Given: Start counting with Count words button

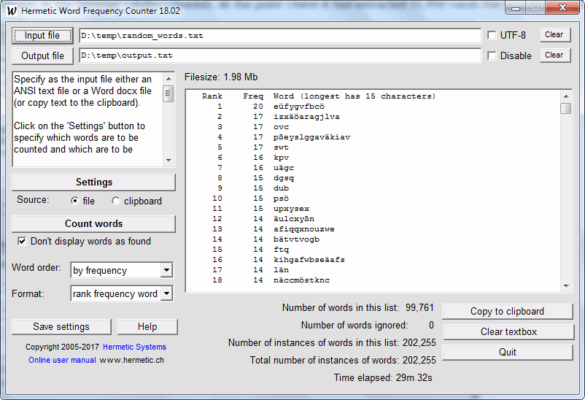Looking at the screenshot, I should (93, 223).
